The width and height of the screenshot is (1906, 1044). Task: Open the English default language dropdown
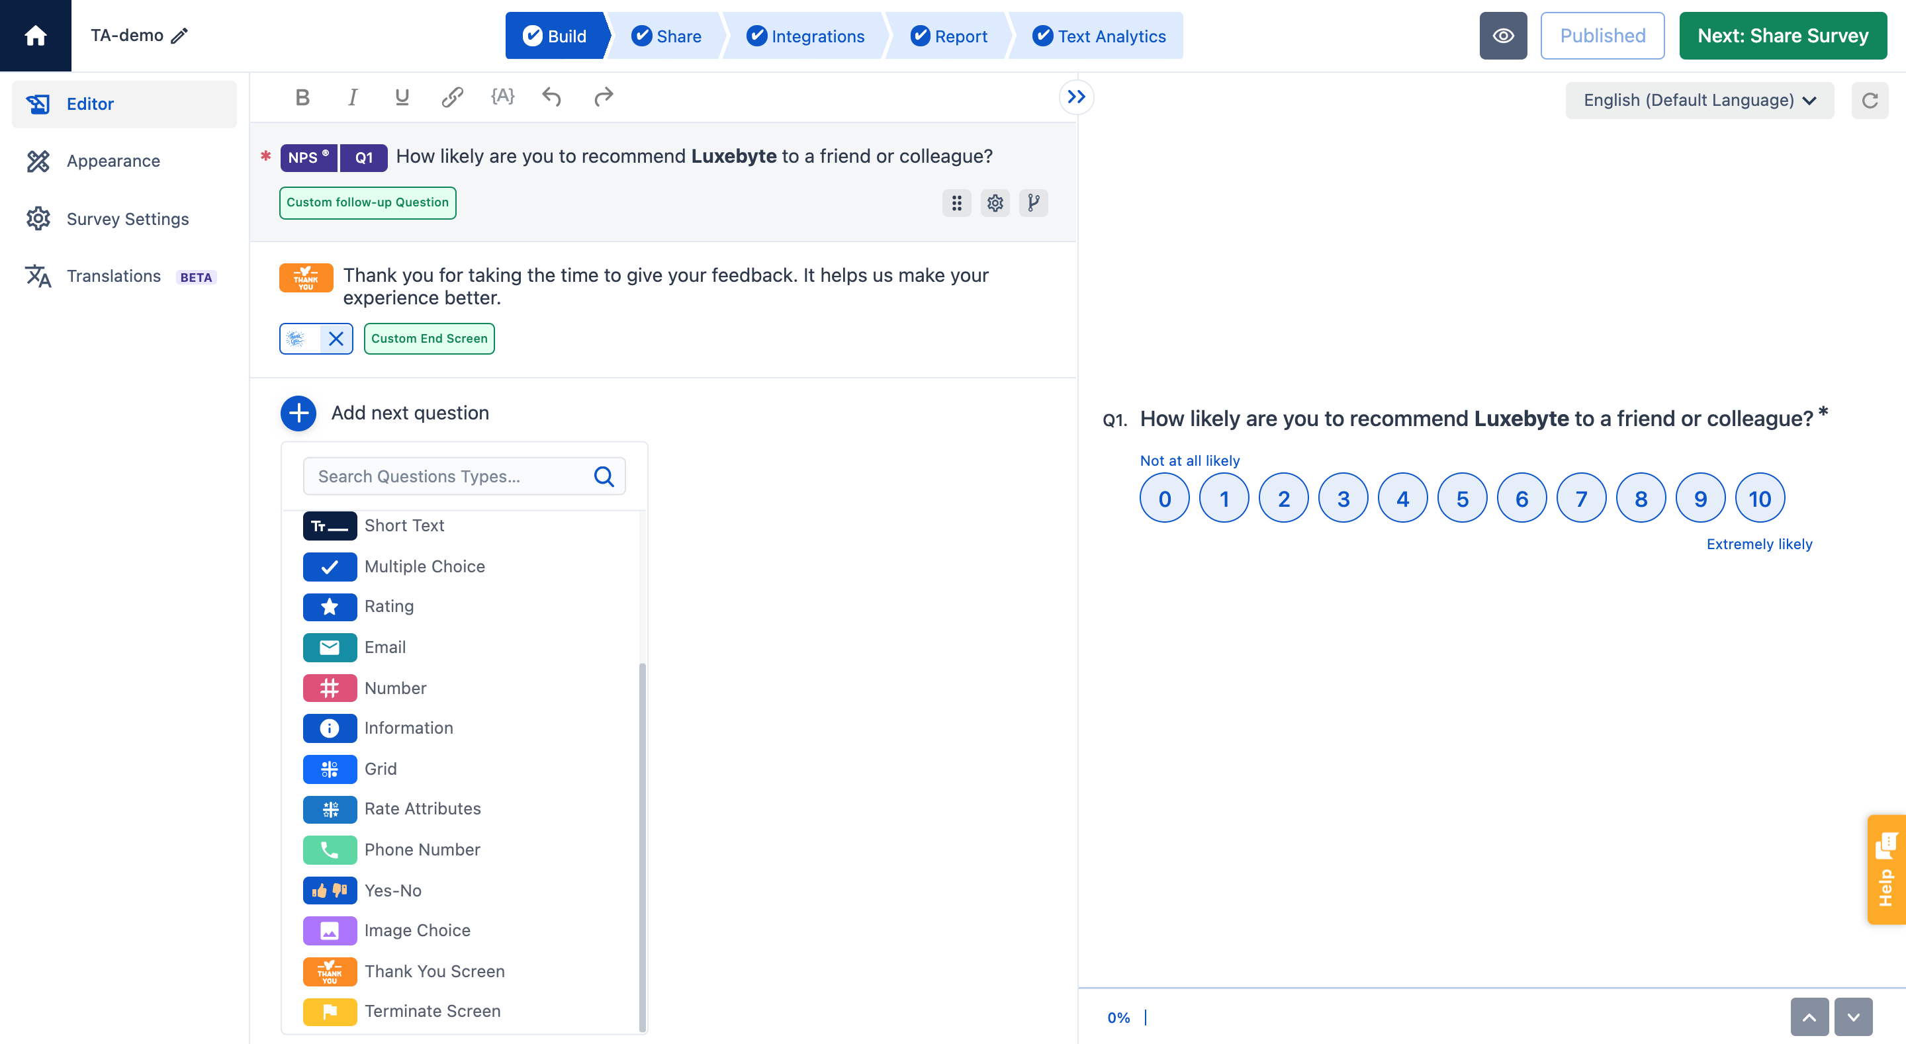click(x=1699, y=100)
